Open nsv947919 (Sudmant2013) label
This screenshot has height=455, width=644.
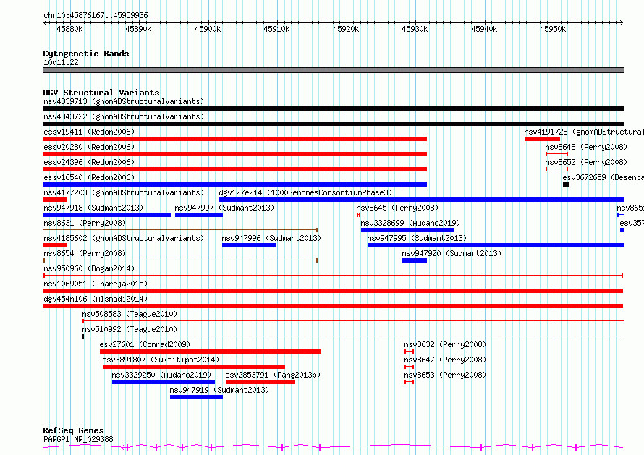click(x=219, y=390)
